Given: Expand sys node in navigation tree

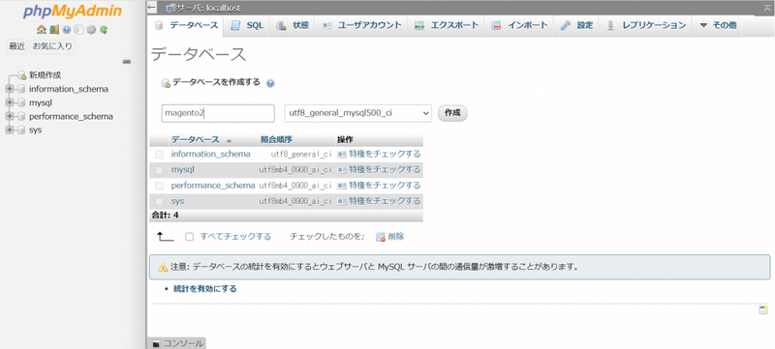Looking at the screenshot, I should tap(10, 131).
